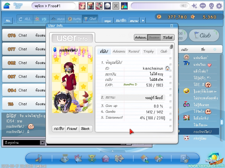
Task: Select room 076 Chat row
Action: [24, 35]
